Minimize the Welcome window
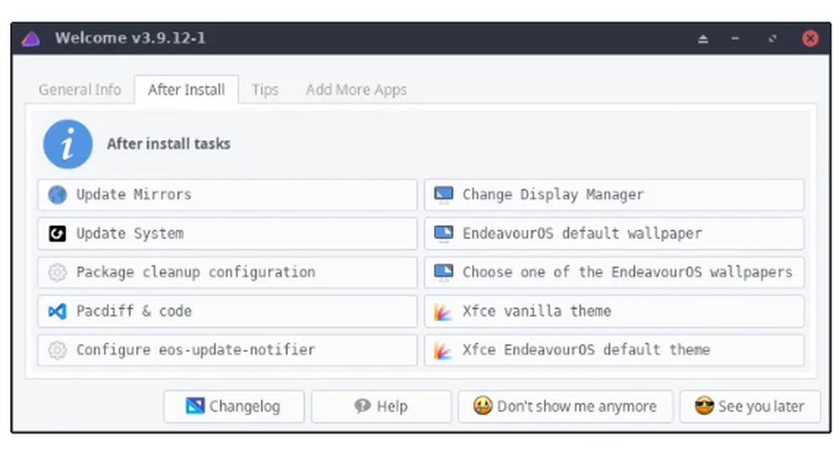 735,39
